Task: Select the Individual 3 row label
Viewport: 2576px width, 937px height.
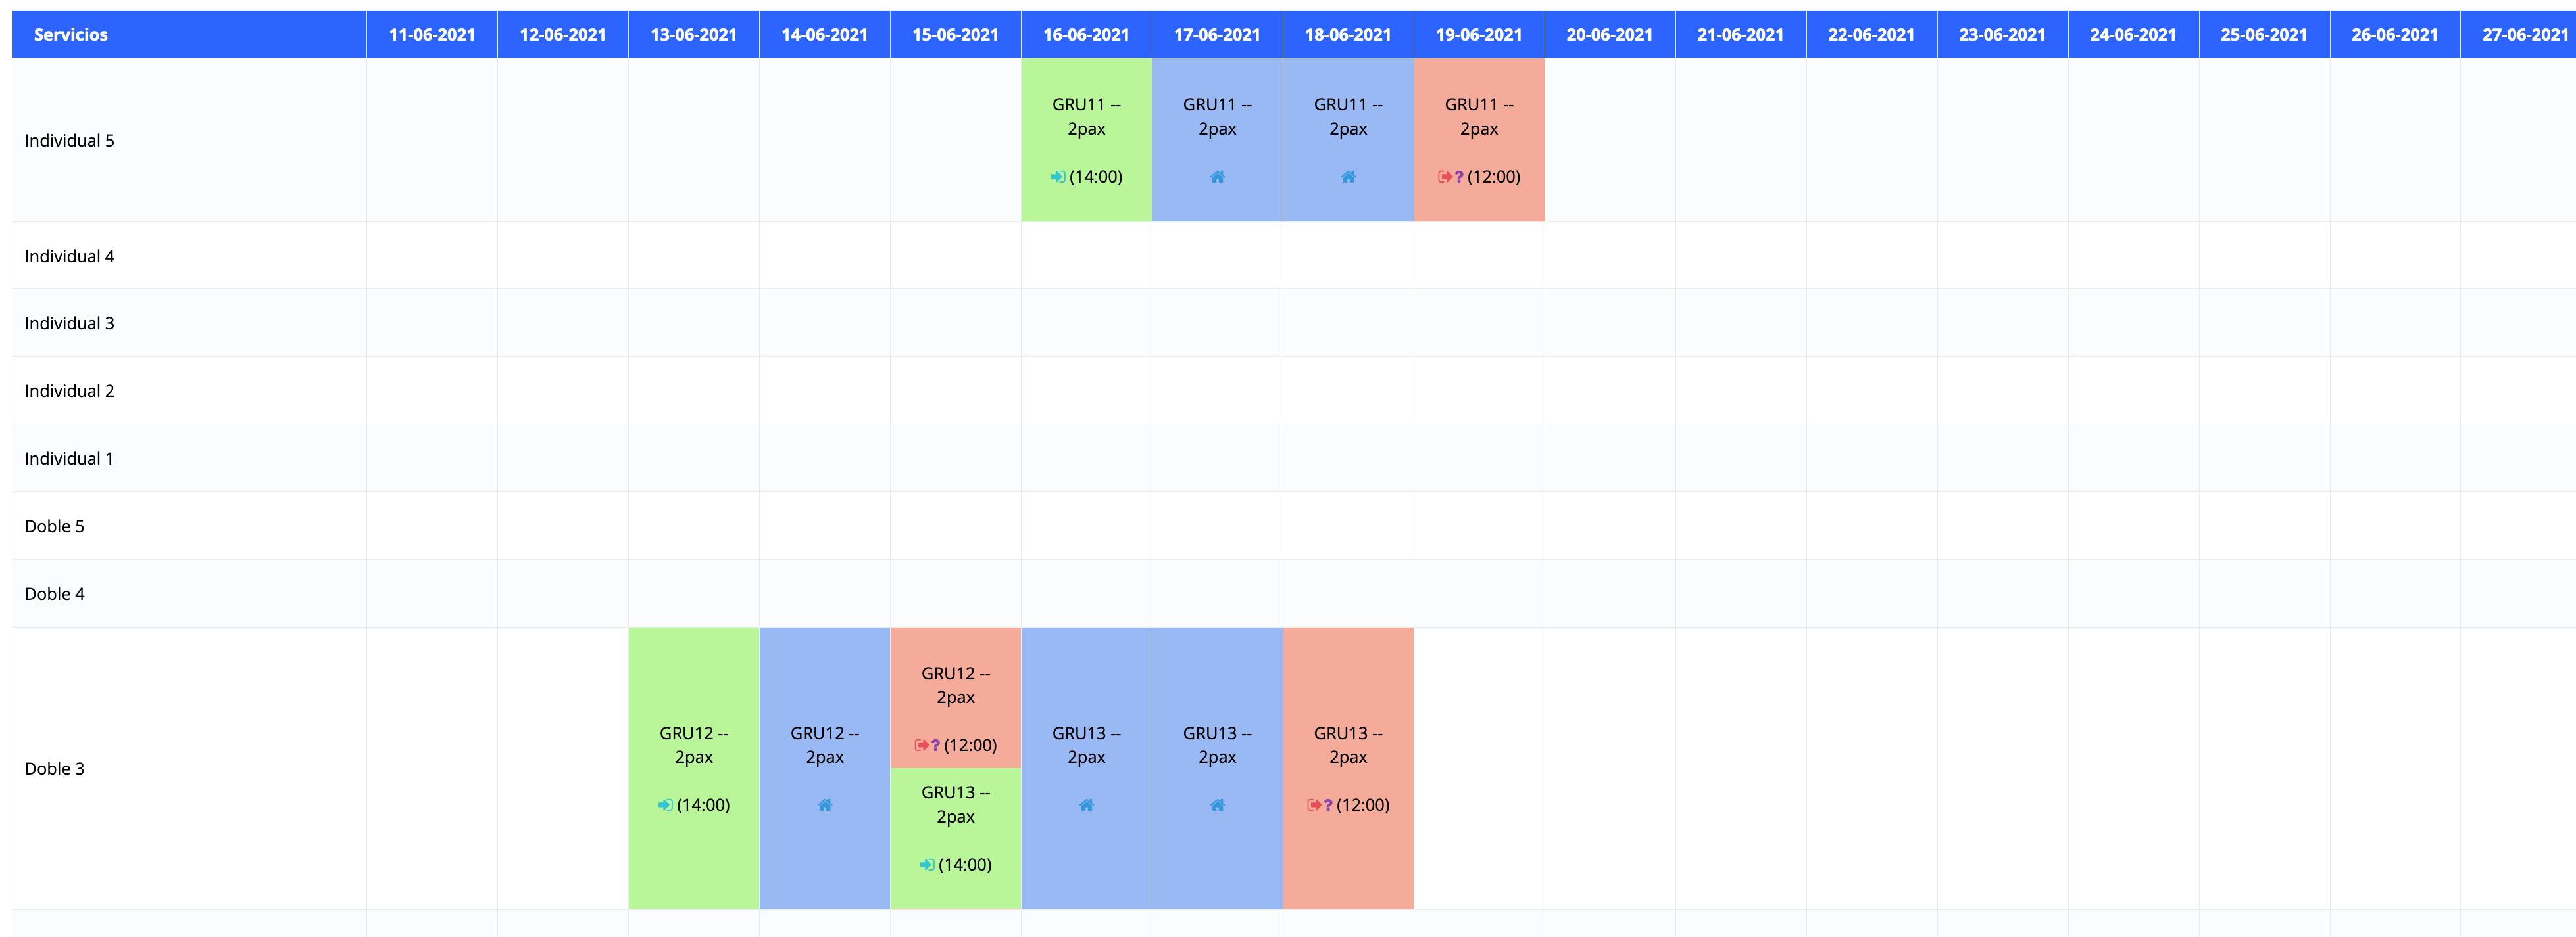Action: point(69,324)
